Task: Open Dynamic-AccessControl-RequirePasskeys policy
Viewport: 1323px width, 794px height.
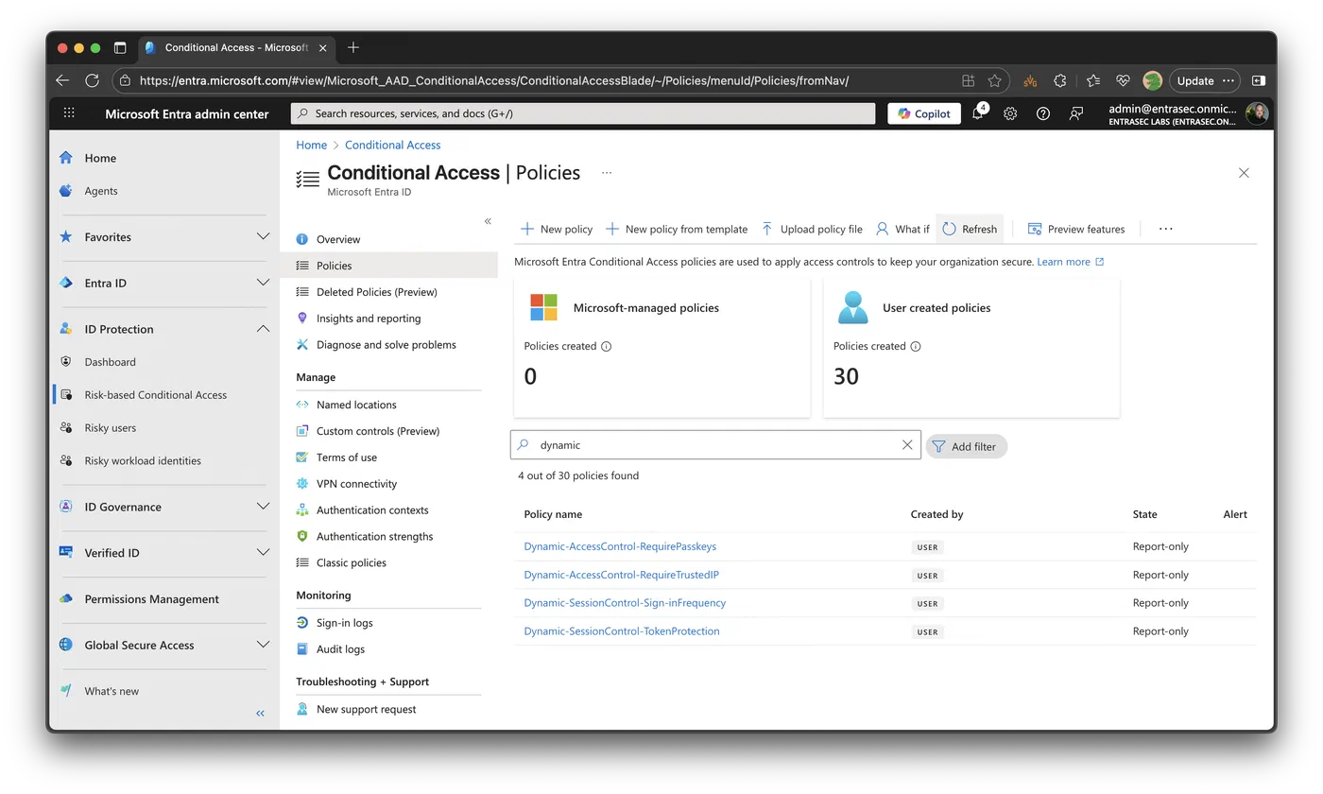Action: (620, 546)
